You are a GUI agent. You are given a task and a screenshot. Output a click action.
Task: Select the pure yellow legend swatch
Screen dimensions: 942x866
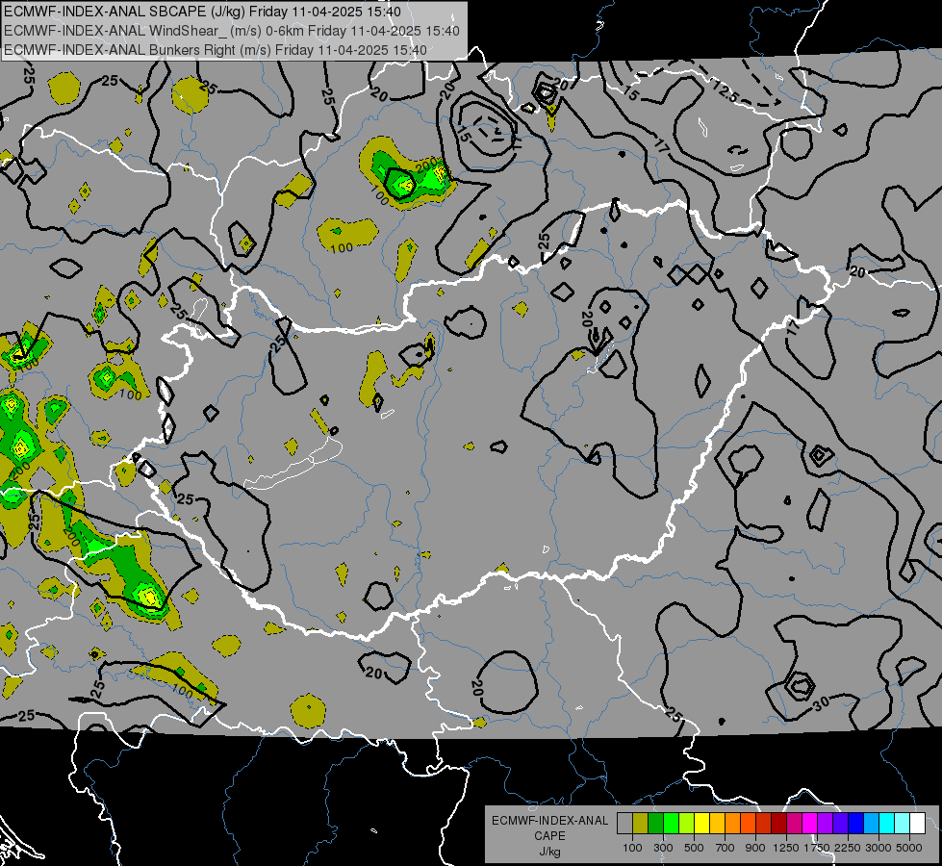701,823
